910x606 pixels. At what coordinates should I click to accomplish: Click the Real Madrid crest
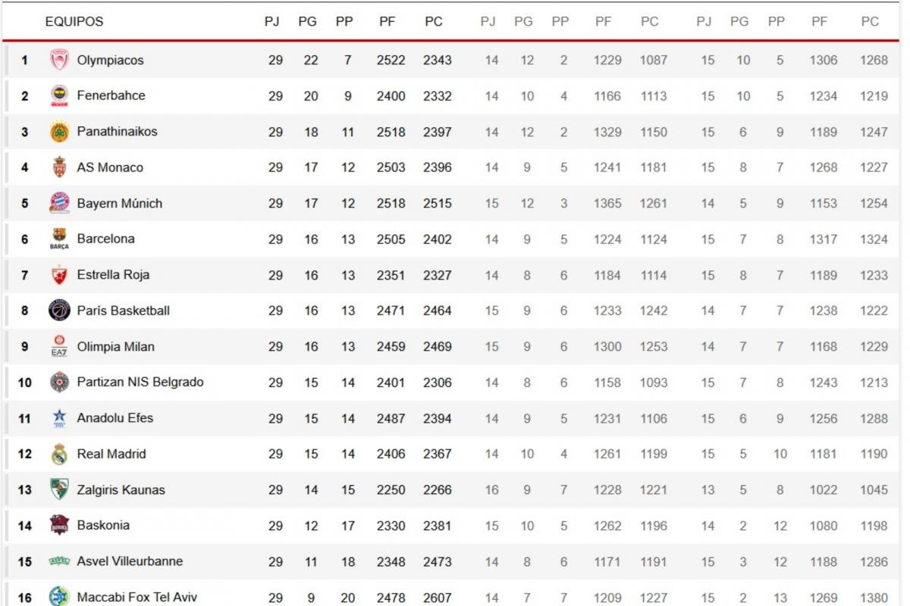(x=59, y=454)
